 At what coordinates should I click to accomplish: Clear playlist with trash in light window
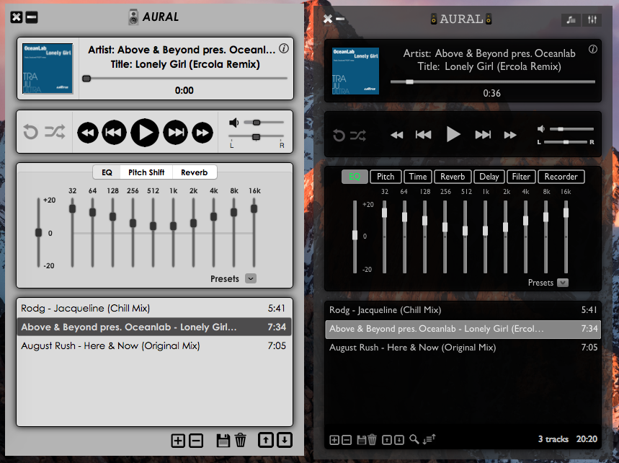click(241, 440)
